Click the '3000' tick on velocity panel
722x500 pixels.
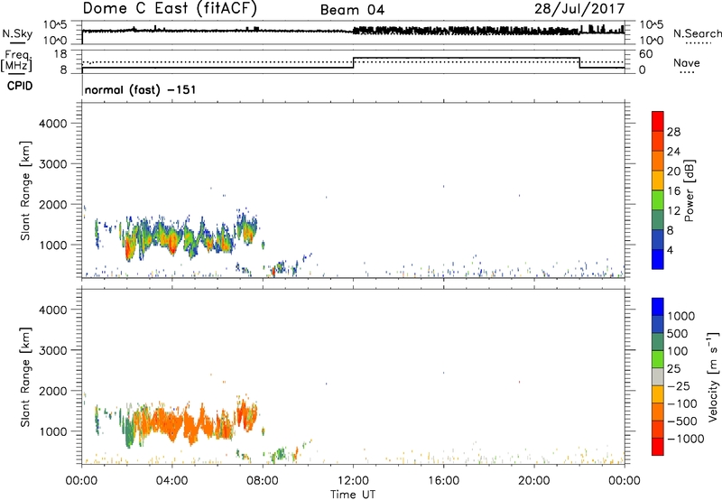(53, 350)
